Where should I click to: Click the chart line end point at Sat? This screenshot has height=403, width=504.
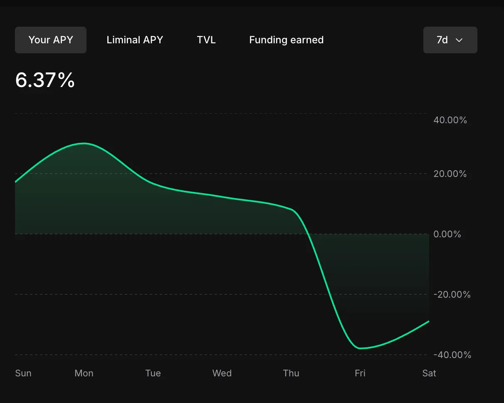[x=428, y=321]
